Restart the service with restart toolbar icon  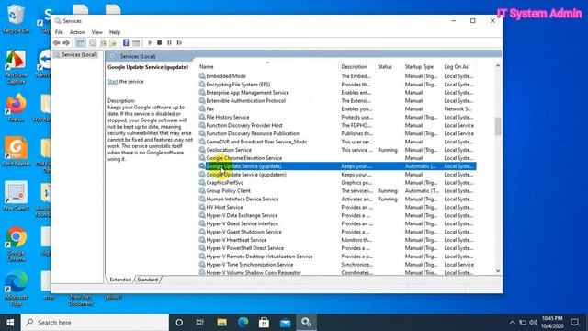click(x=179, y=43)
